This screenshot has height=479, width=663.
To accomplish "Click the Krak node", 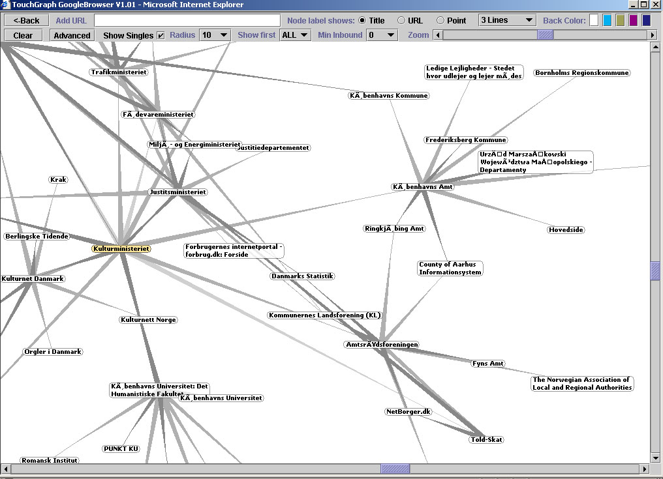I will coord(58,180).
